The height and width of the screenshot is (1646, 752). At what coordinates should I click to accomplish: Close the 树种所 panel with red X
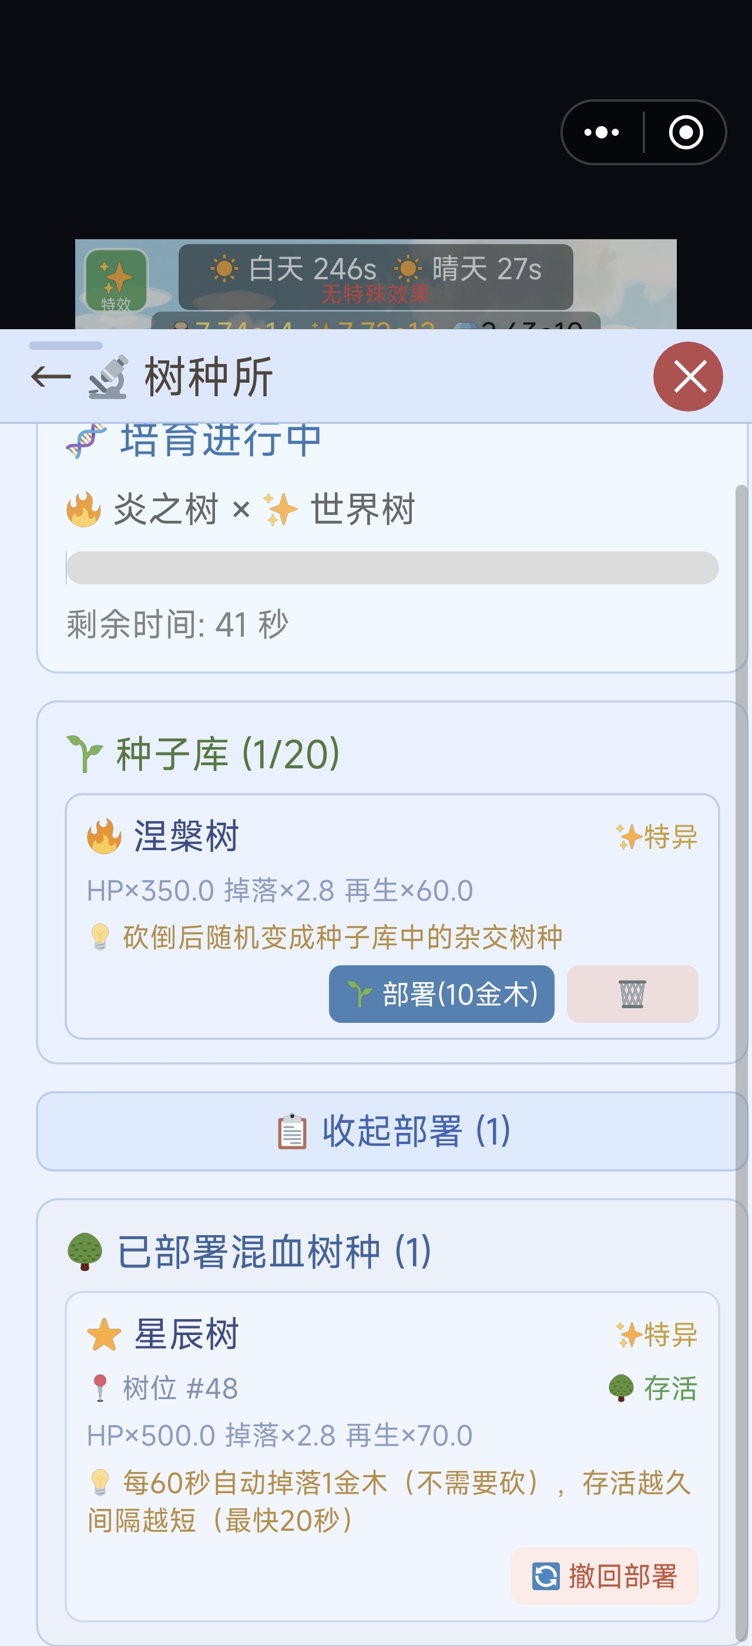pos(687,376)
